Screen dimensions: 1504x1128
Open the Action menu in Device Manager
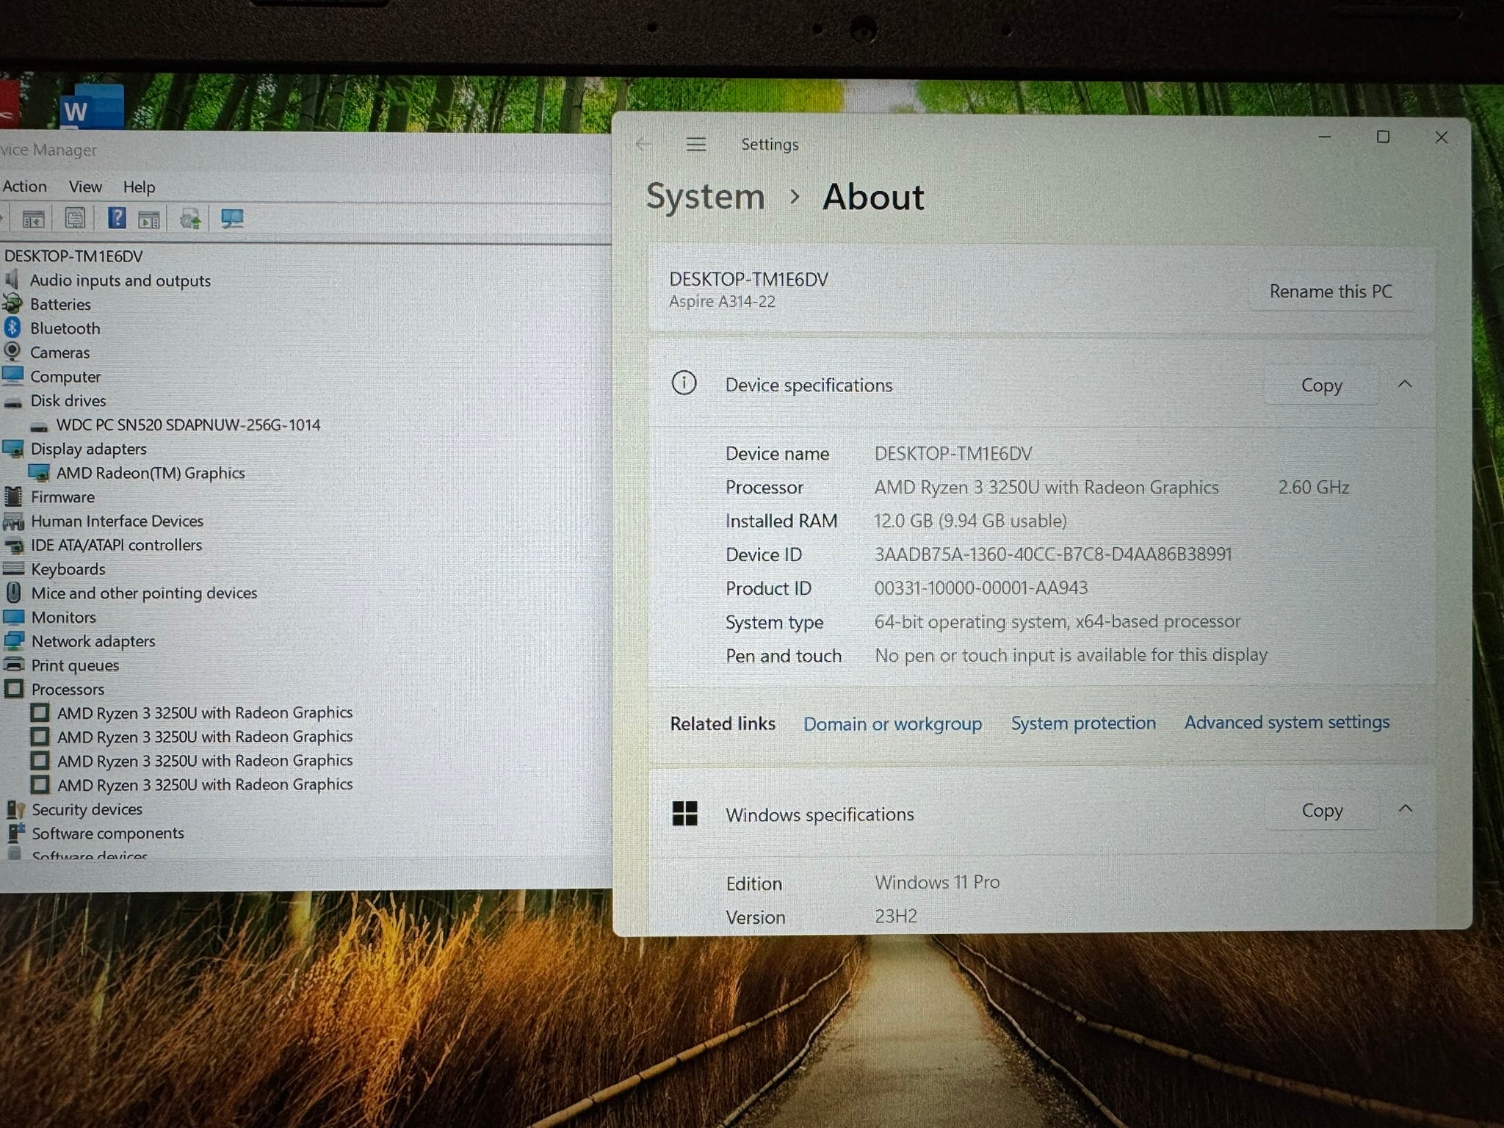click(x=24, y=187)
